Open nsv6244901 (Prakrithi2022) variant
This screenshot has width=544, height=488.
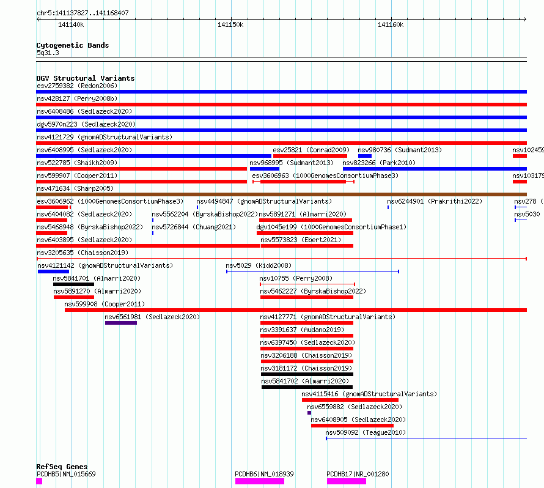435,201
